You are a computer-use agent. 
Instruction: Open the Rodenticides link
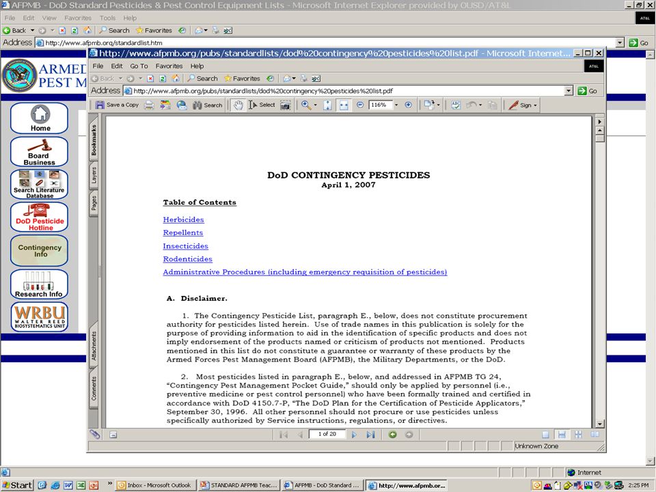click(187, 259)
